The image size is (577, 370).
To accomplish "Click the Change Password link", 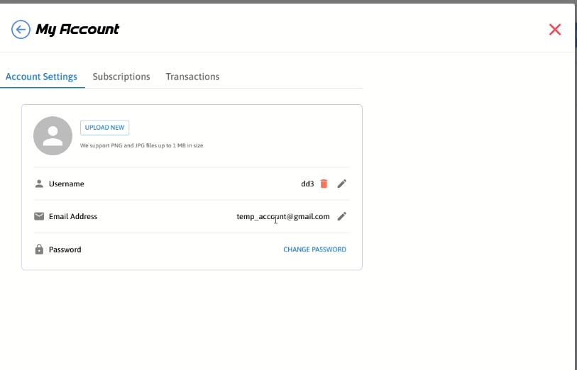I will coord(314,250).
